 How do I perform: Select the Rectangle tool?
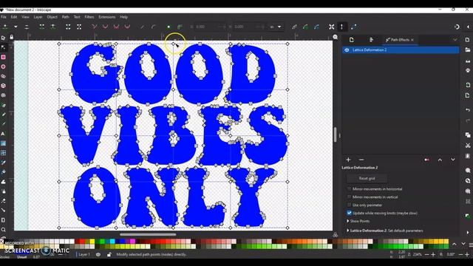coord(3,57)
